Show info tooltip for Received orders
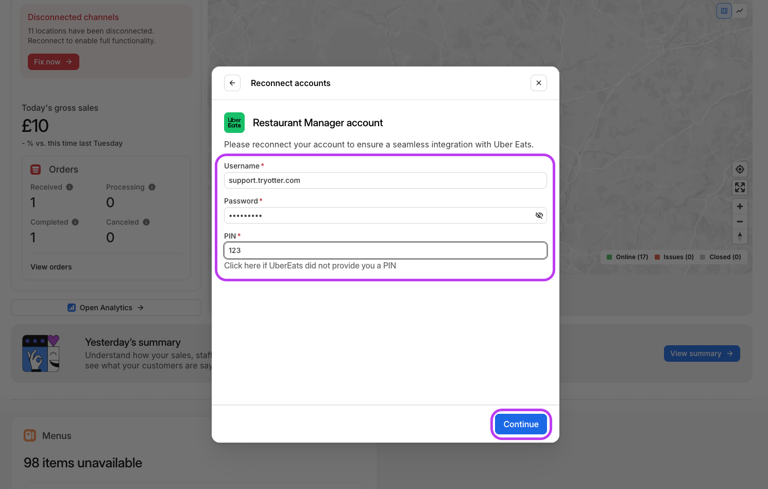768x489 pixels. pos(70,187)
